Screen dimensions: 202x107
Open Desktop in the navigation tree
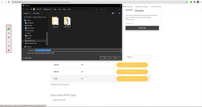(28, 25)
